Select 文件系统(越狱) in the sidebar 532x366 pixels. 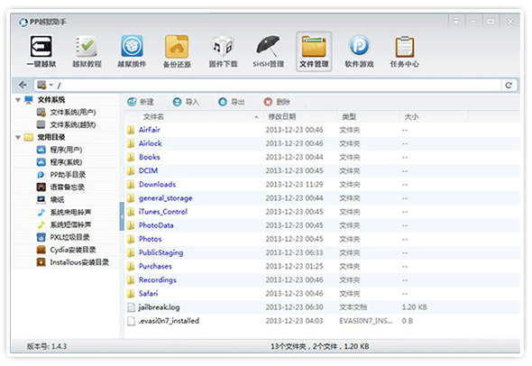pyautogui.click(x=66, y=124)
